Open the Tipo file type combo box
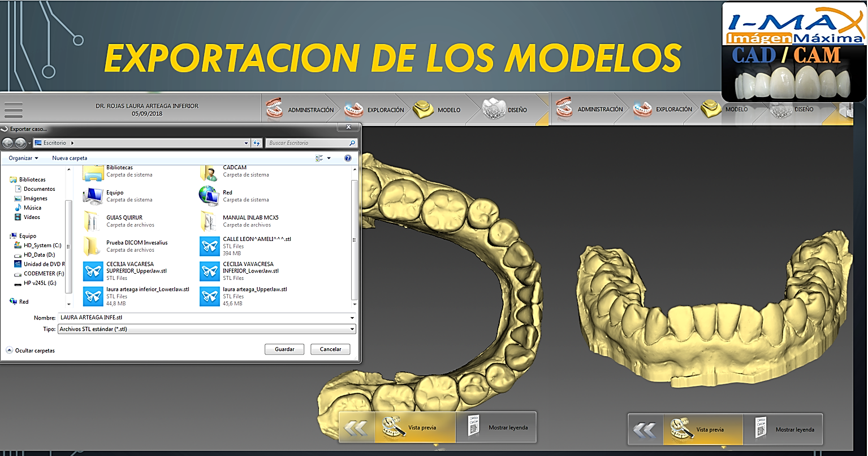 pos(207,329)
